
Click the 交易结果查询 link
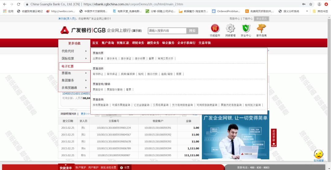pos(161,105)
